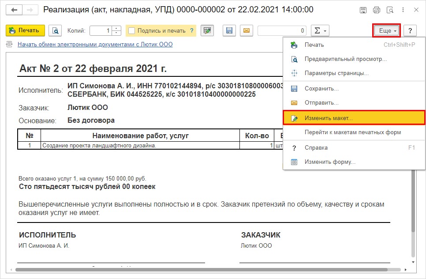Click the magnifier icon in menu
This screenshot has width=426, height=279.
coord(294,59)
